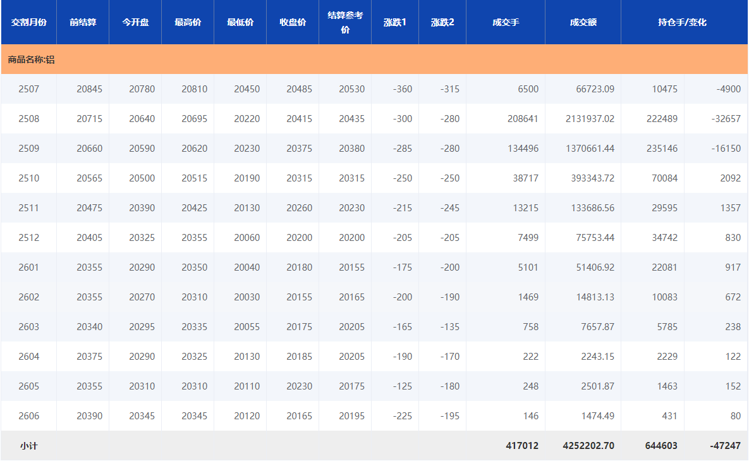Viewport: 749px width, 461px height.
Task: Click the 最高价 header cell
Action: (x=188, y=22)
